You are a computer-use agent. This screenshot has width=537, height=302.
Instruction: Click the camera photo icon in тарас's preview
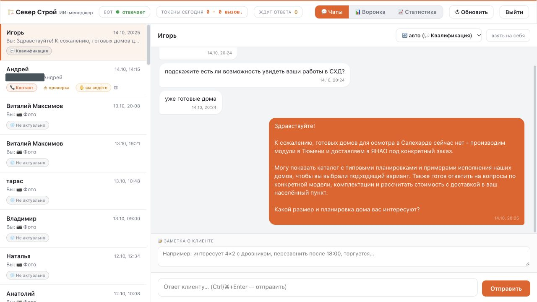click(x=19, y=190)
